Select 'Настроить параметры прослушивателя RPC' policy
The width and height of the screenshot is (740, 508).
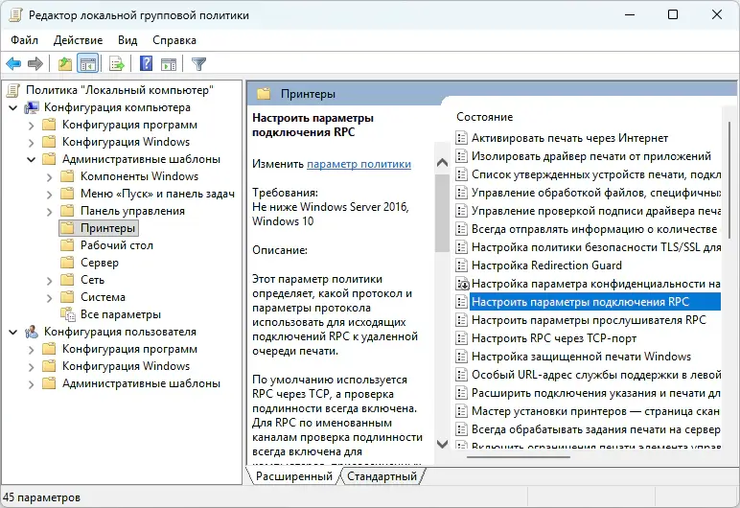click(x=589, y=320)
